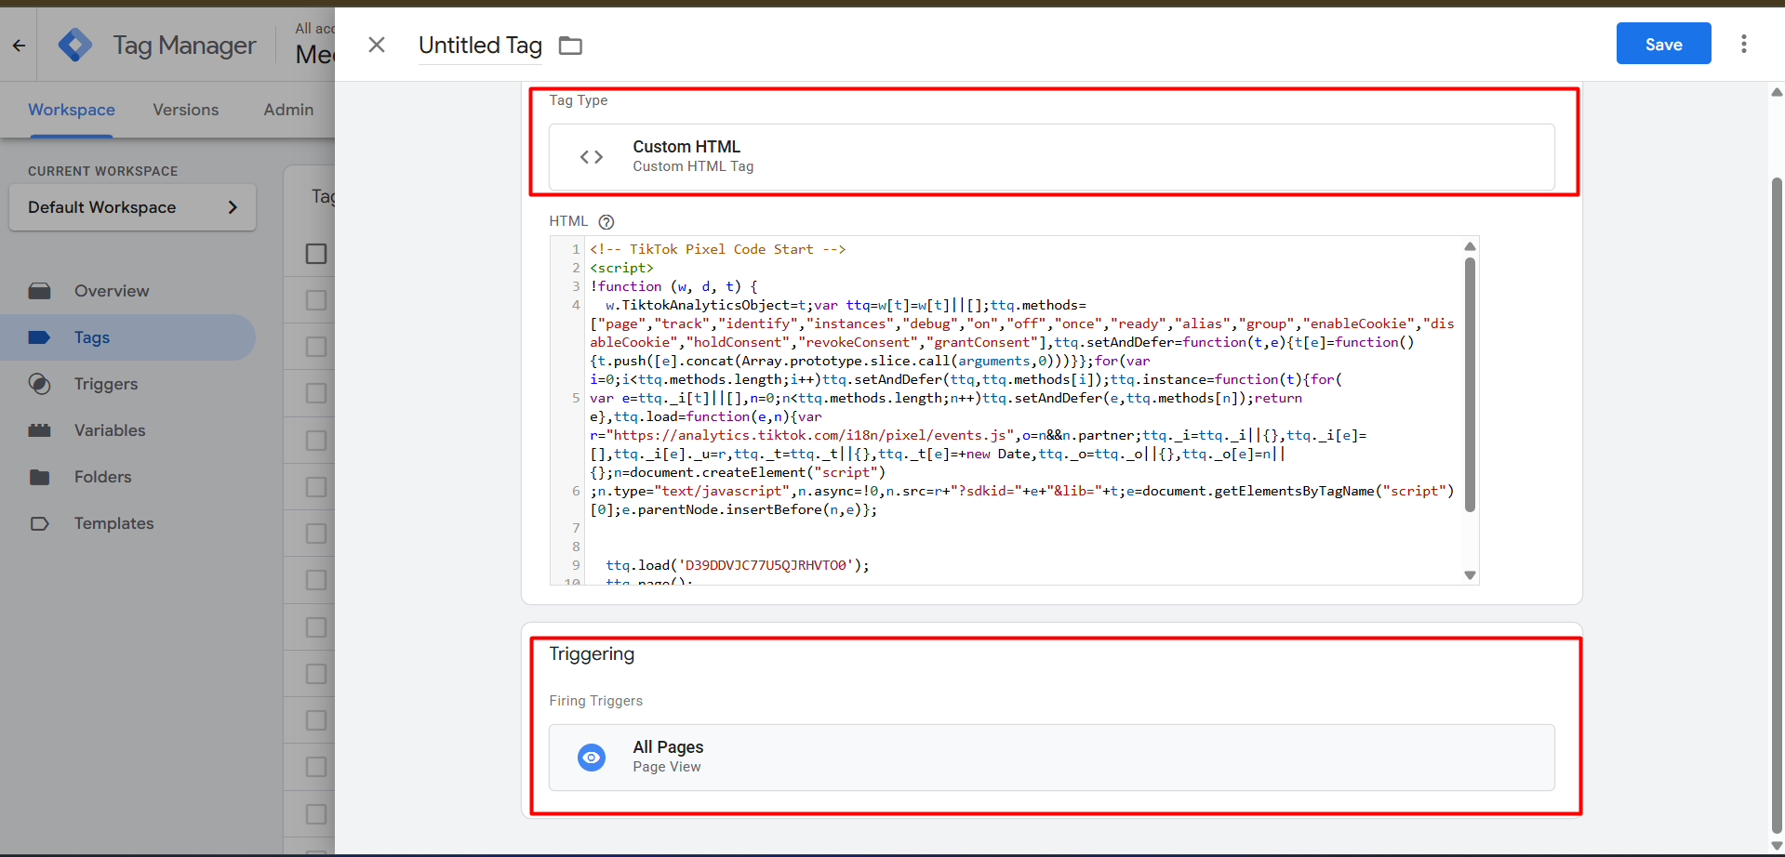The width and height of the screenshot is (1785, 857).
Task: Switch to the Versions tab
Action: 186,110
